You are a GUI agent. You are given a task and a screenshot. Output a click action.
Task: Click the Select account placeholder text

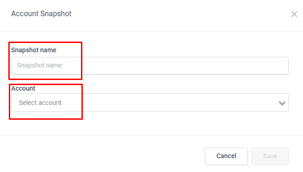pyautogui.click(x=40, y=103)
